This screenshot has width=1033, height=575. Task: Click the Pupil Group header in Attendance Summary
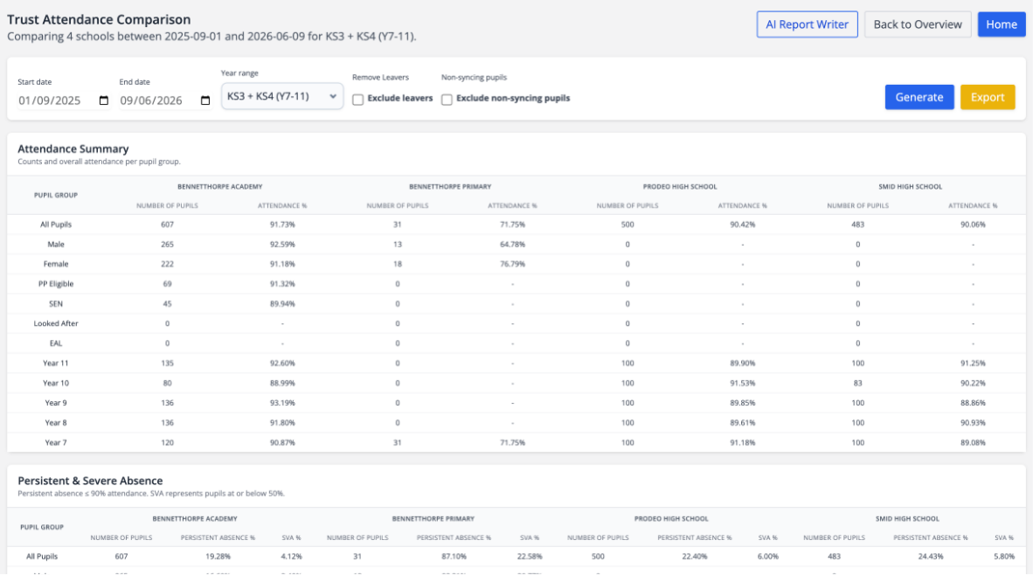coord(56,195)
